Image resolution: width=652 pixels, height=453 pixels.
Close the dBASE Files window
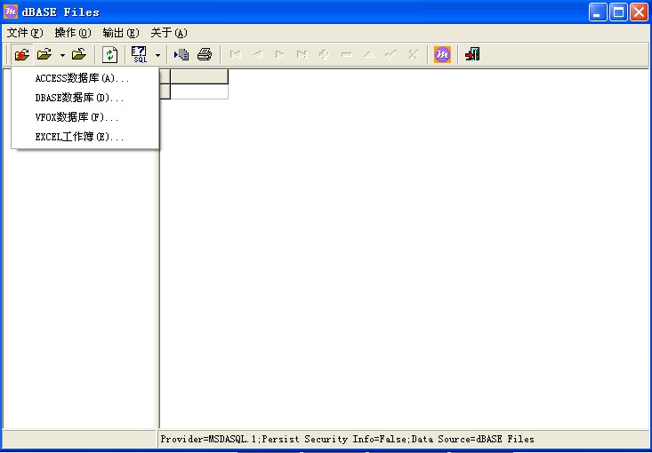[639, 12]
